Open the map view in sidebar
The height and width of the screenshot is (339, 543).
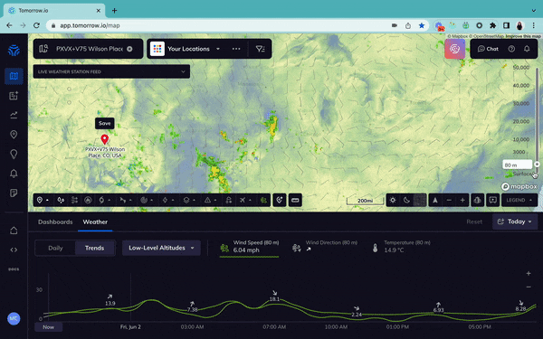(14, 76)
